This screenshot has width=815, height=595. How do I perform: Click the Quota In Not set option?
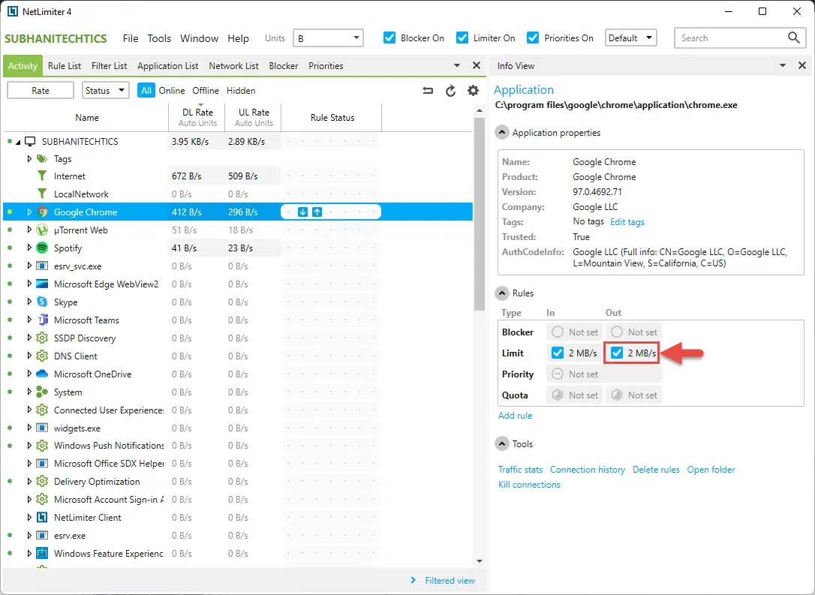click(x=574, y=395)
